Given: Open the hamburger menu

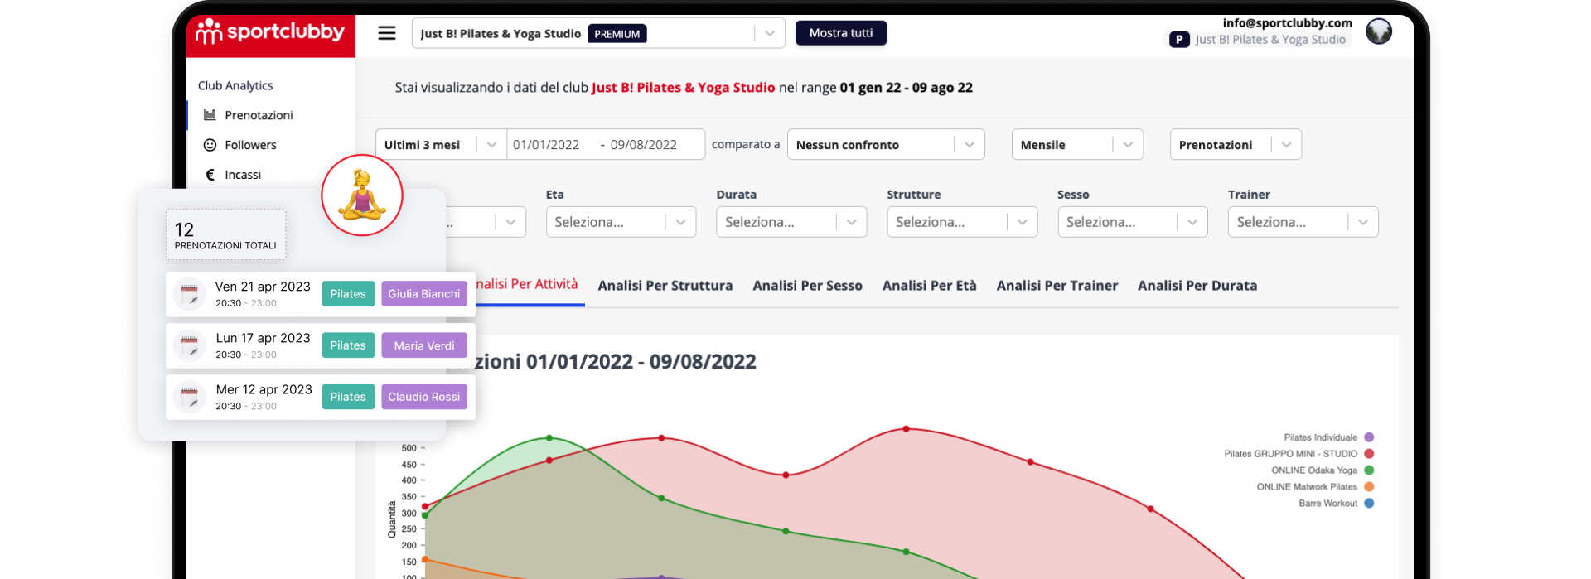Looking at the screenshot, I should click(387, 33).
